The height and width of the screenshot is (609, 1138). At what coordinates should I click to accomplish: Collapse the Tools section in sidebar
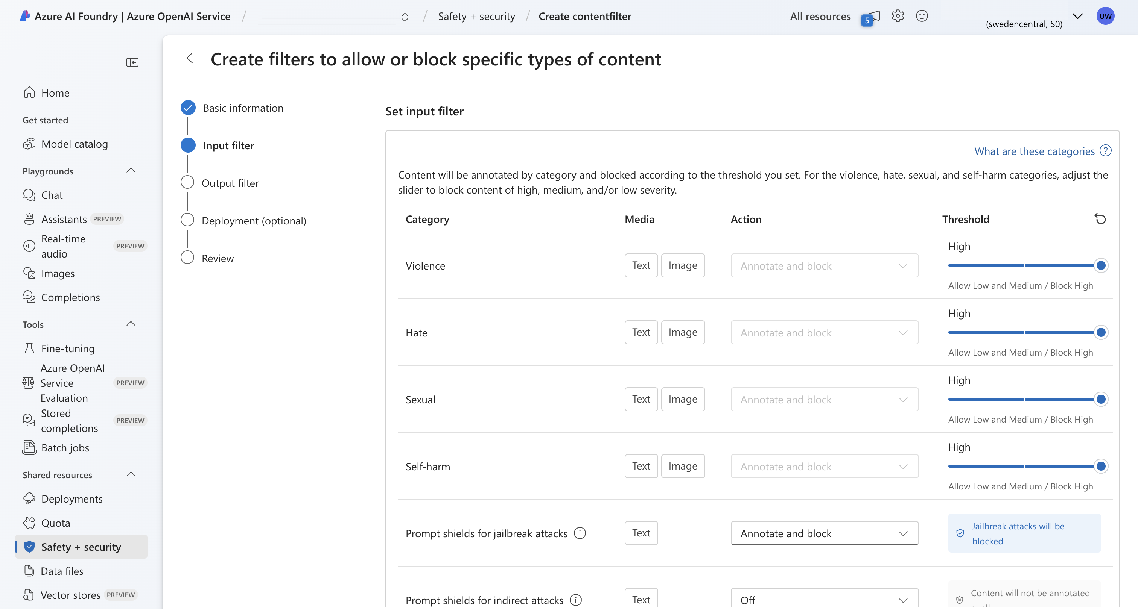click(x=131, y=323)
